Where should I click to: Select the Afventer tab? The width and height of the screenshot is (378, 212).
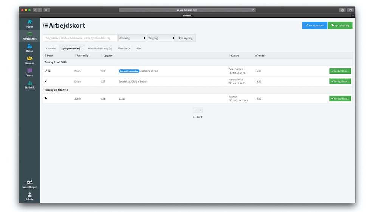point(124,48)
